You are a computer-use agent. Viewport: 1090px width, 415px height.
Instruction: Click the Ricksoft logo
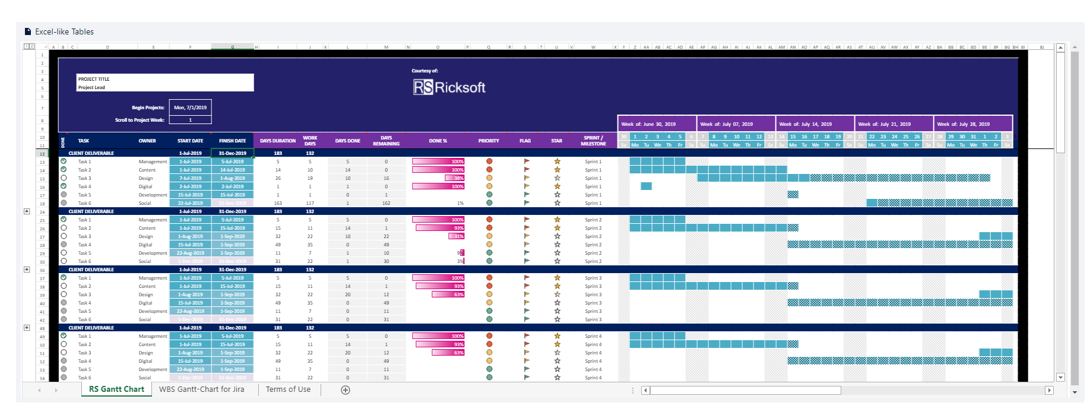point(449,87)
